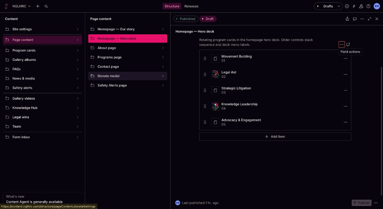This screenshot has height=209, width=383.
Task: Click the document pane vertical scrollbar
Action: pos(381,131)
